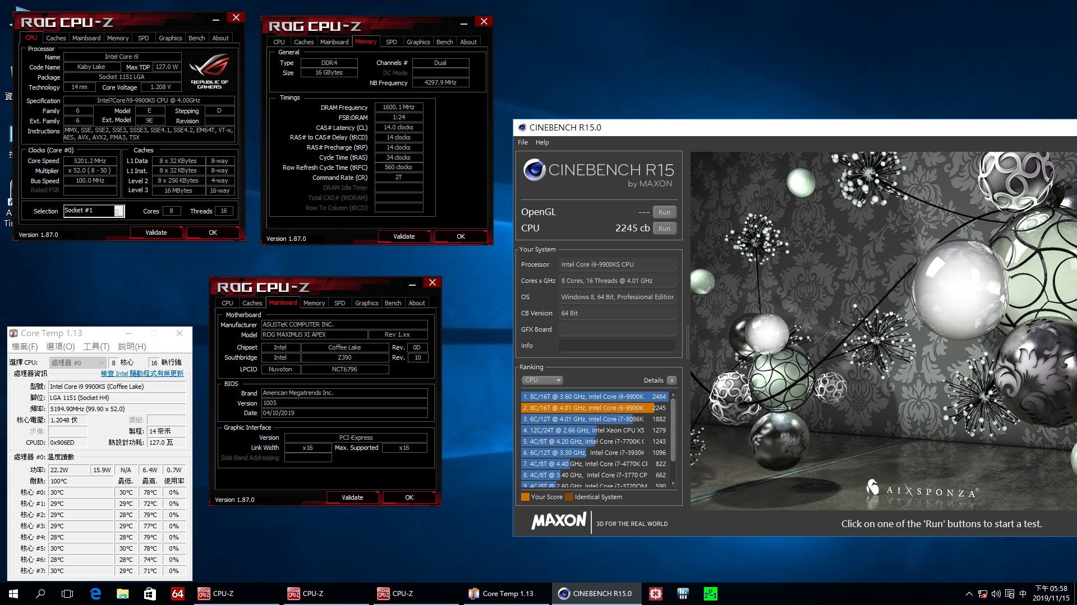
Task: Open taskbar search magnifier
Action: click(40, 594)
